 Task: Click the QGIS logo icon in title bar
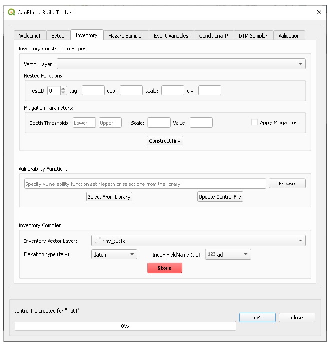(11, 12)
